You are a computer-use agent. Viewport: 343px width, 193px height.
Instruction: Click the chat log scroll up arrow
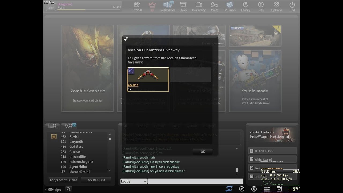point(237,148)
